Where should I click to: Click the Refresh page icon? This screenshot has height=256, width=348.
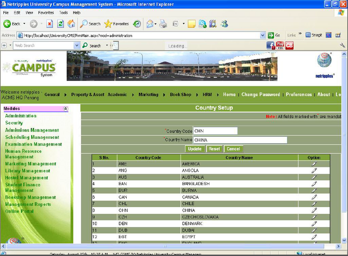pyautogui.click(x=61, y=24)
